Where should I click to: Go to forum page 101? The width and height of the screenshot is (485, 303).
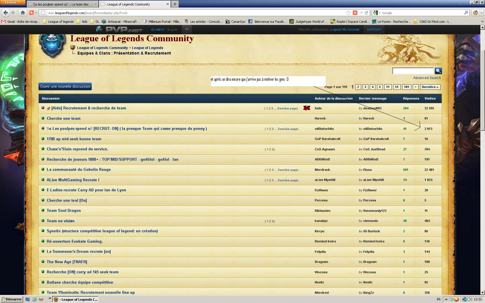coord(406,87)
